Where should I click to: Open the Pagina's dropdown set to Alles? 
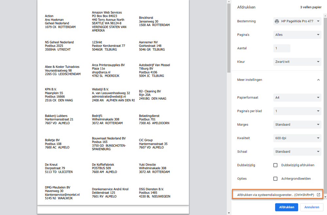point(297,35)
